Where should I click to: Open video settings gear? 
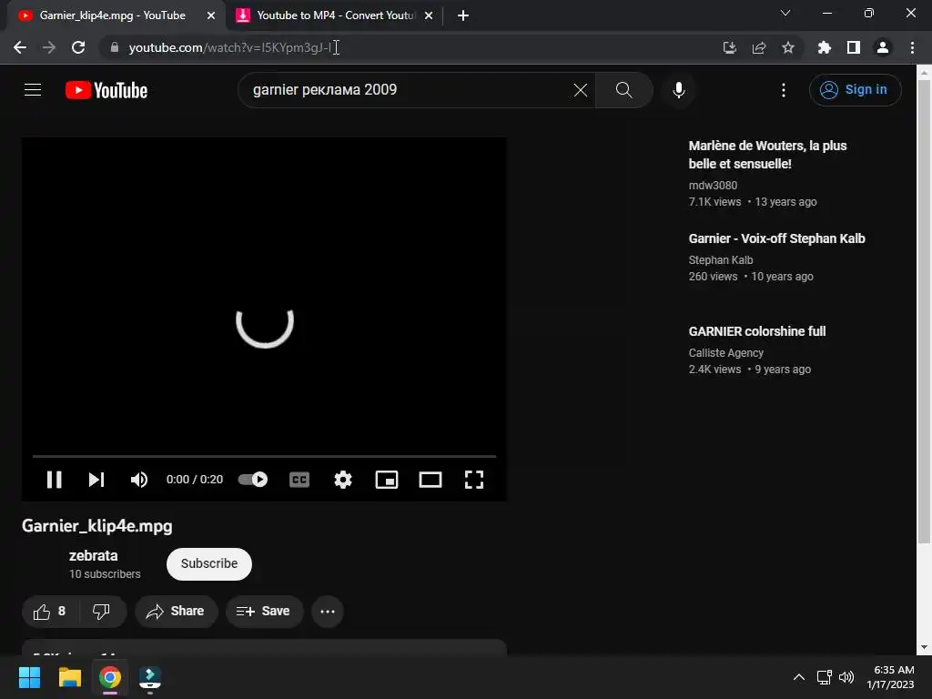pos(343,480)
